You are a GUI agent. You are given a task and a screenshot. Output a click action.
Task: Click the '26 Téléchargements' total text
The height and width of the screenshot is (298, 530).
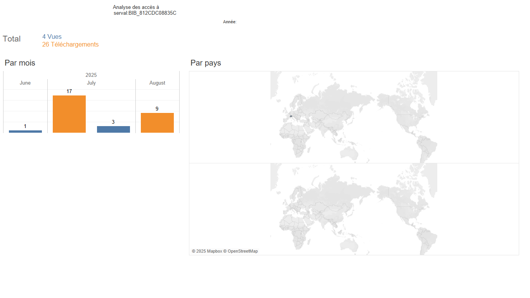click(x=70, y=45)
